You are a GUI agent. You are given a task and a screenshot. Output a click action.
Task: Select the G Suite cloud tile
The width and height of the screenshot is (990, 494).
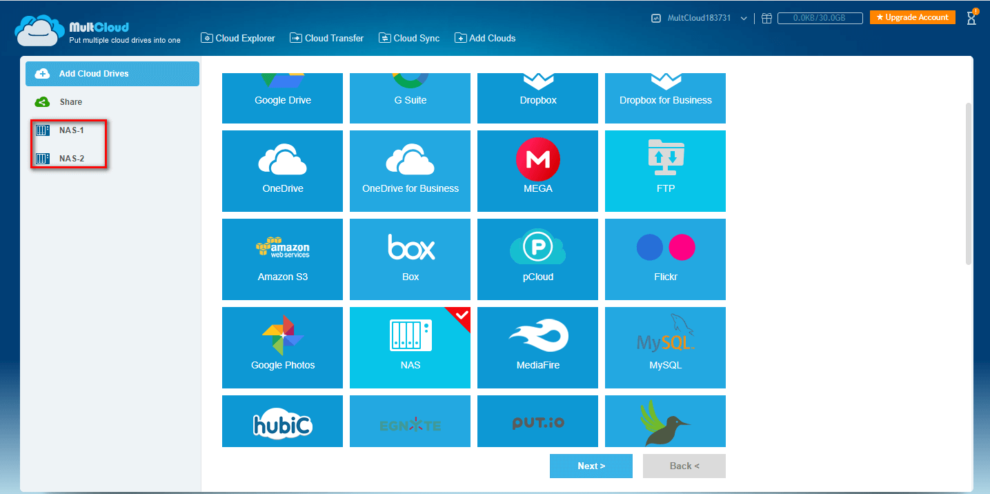coord(410,98)
